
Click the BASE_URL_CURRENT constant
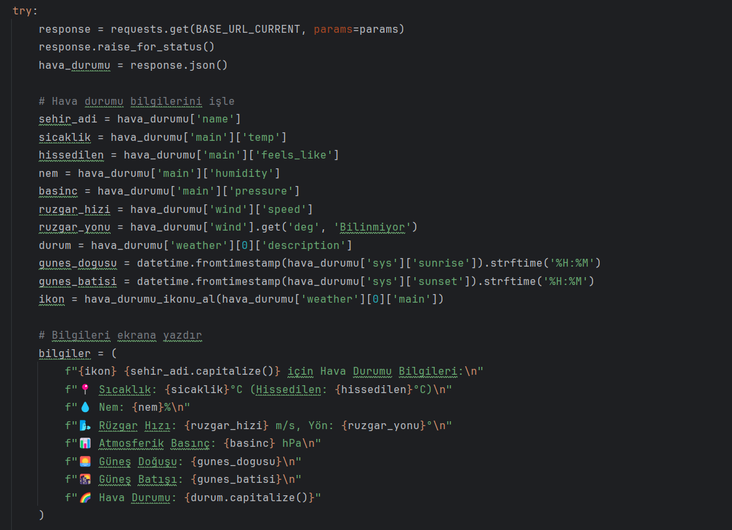250,29
